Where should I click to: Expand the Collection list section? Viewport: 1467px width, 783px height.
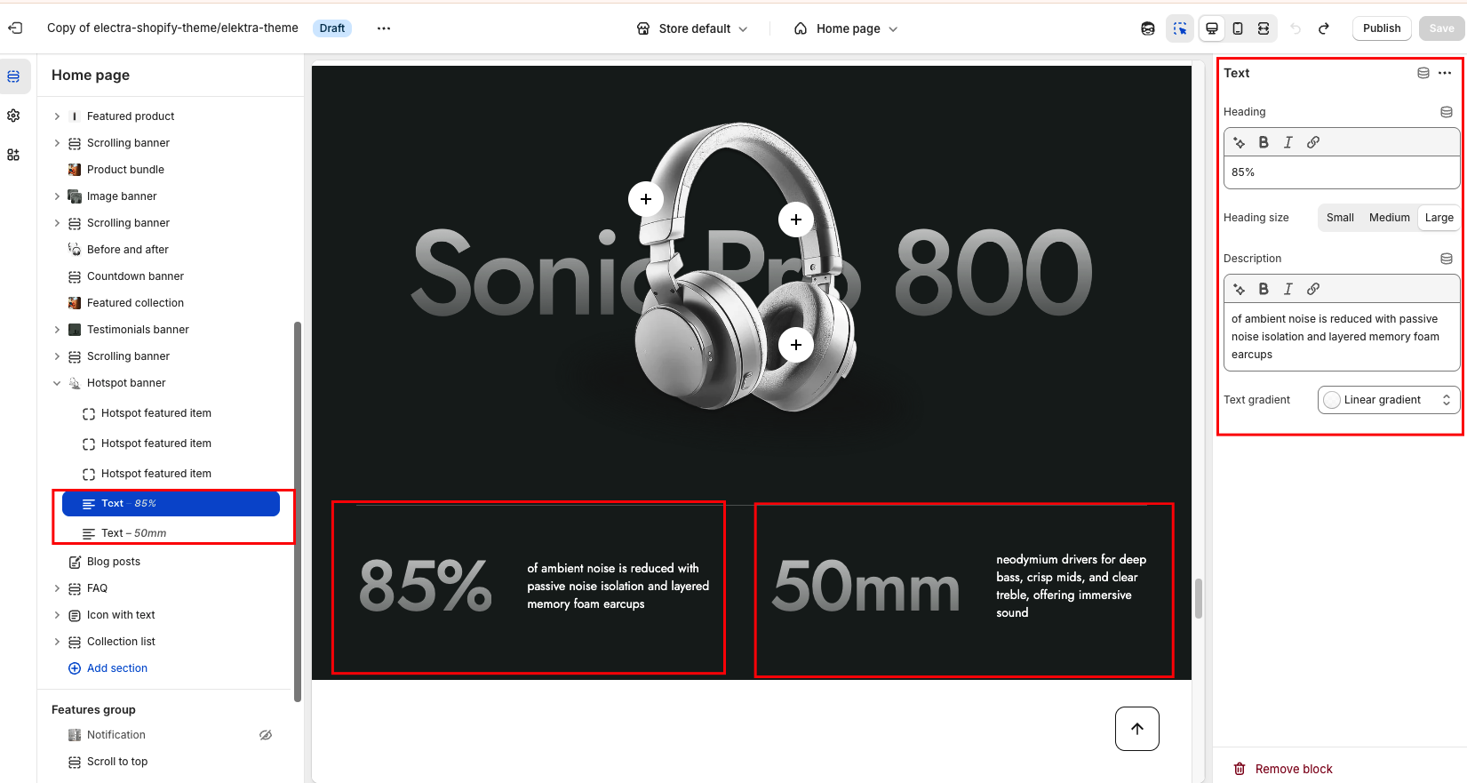(x=57, y=642)
